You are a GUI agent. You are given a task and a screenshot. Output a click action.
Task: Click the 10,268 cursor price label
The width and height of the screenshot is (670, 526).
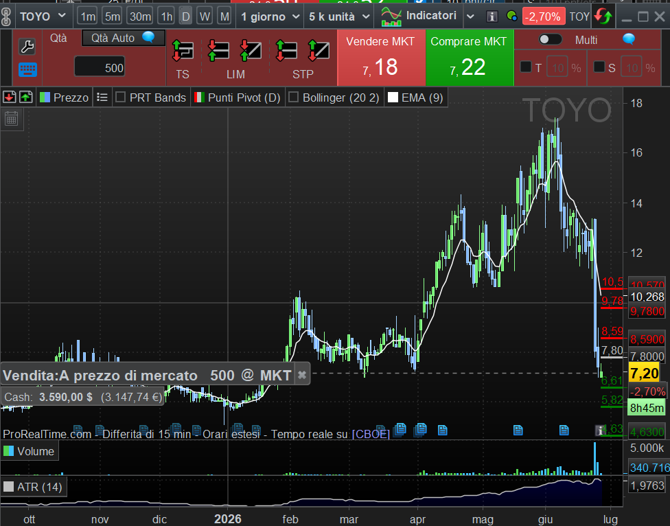(647, 297)
